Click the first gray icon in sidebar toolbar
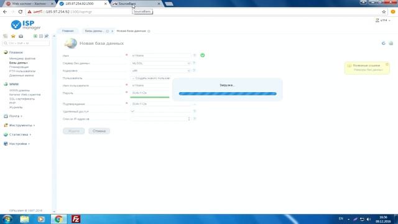Image resolution: width=398 pixels, height=224 pixels. [x=6, y=36]
